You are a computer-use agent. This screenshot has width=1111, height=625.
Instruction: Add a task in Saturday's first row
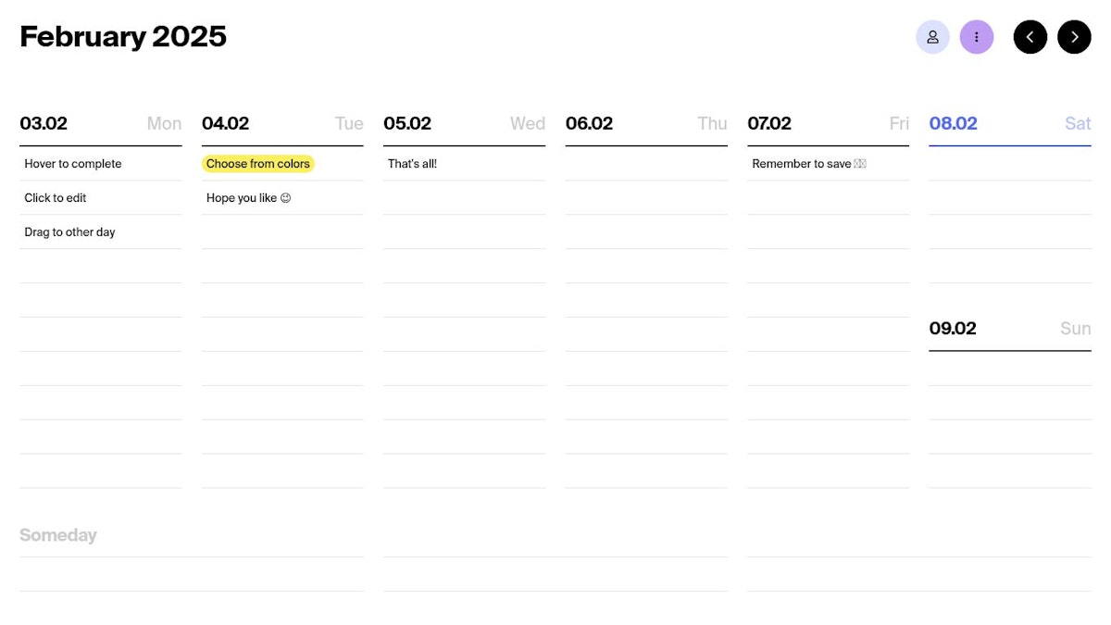pos(1009,164)
